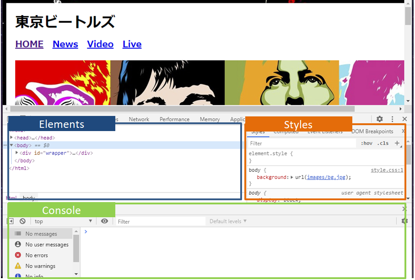415x280 pixels.
Task: Toggle the console sidebar panel icon
Action: click(x=11, y=221)
